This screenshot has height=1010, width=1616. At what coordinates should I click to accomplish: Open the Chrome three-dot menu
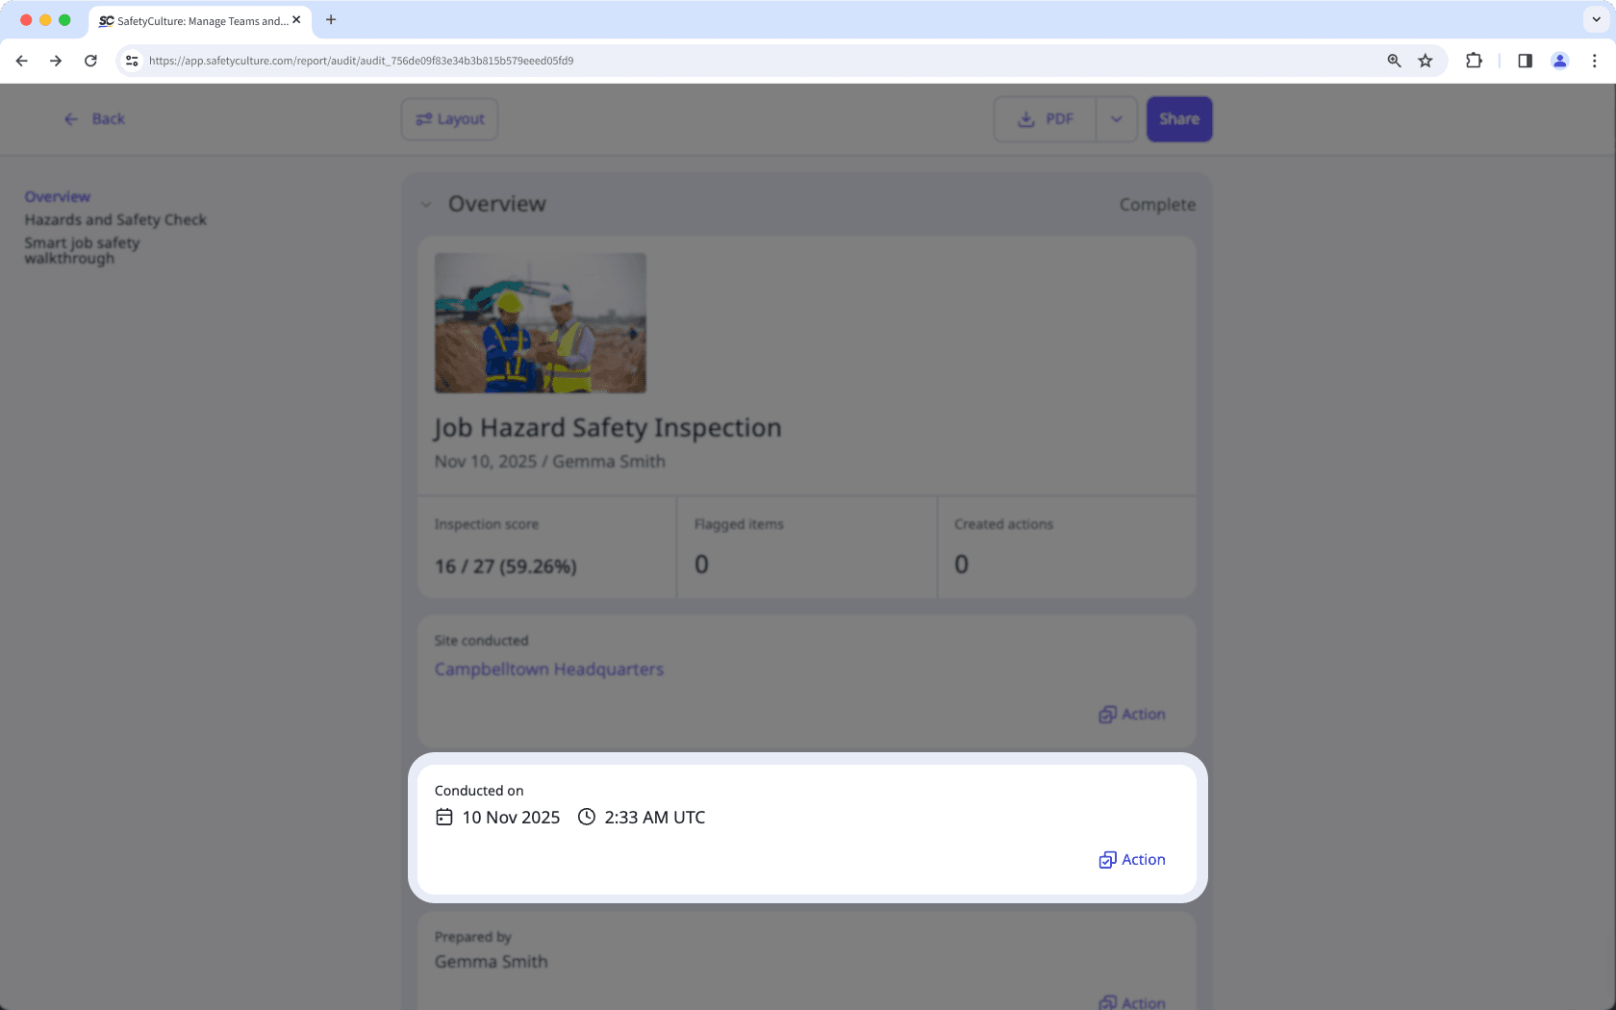click(1595, 60)
